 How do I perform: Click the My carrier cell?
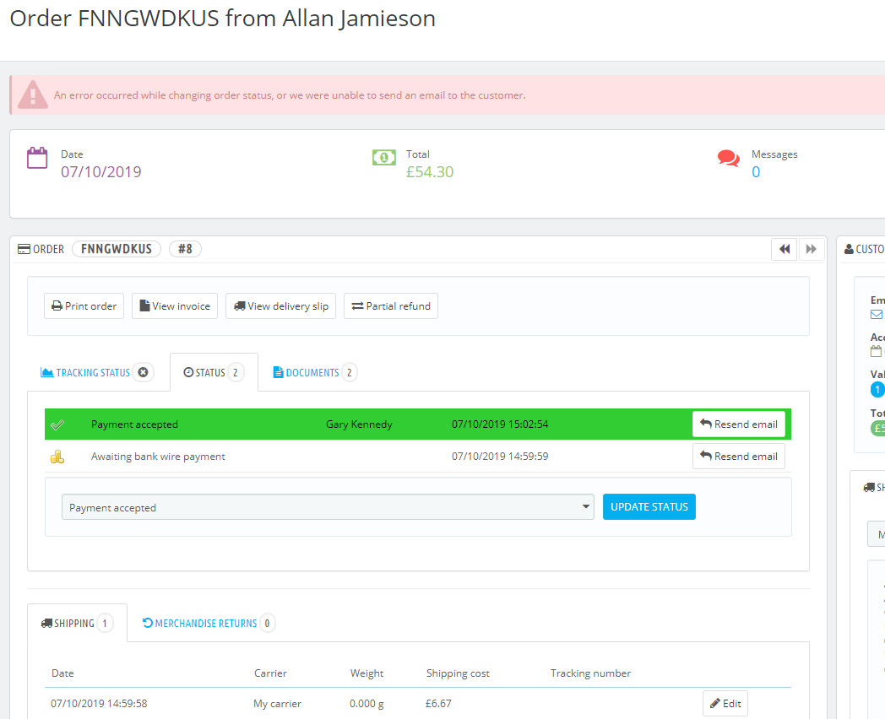(277, 703)
